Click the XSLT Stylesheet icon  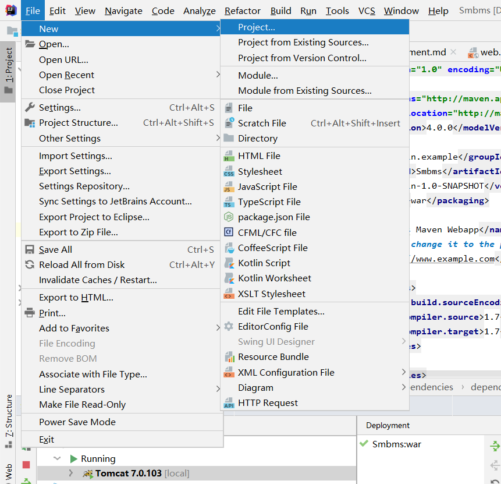pos(229,294)
